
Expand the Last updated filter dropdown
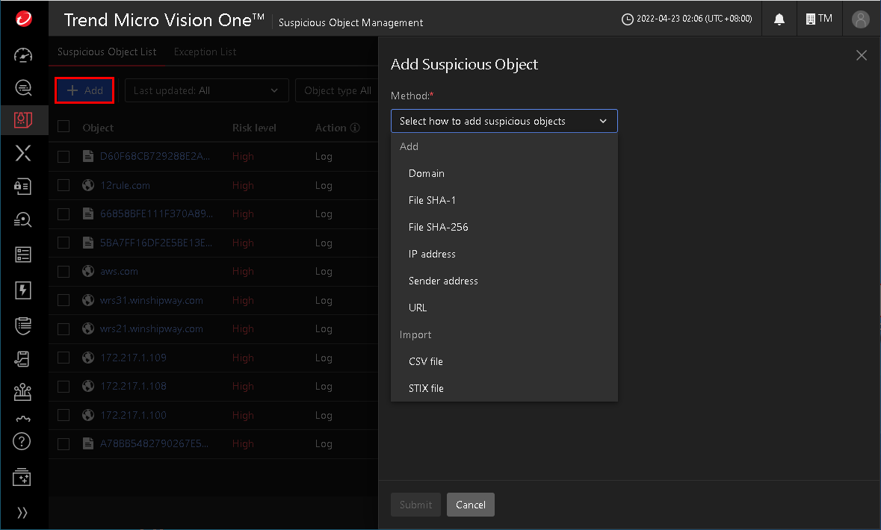206,90
